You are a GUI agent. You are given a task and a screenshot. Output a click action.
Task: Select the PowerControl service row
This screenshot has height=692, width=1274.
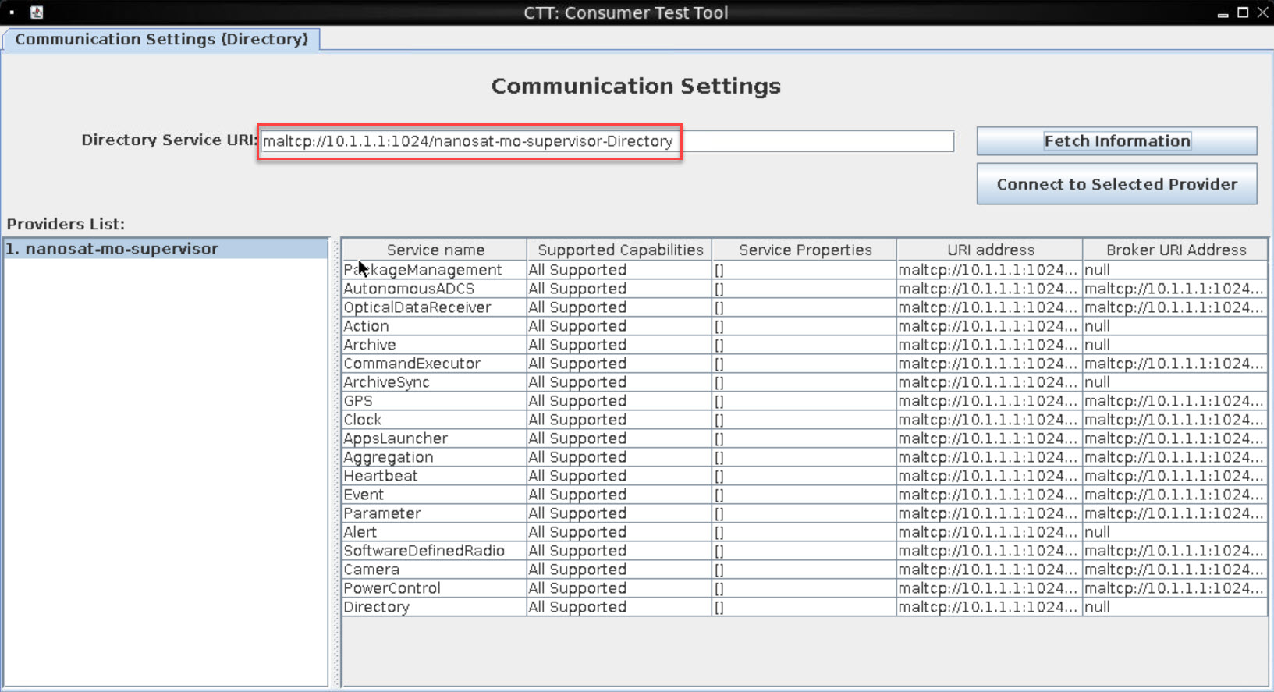(804, 588)
